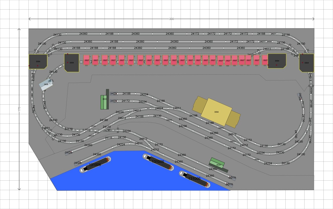This screenshot has width=333, height=209.
Task: Select the leftmost ship 131006 in the harbor
Action: click(95, 165)
